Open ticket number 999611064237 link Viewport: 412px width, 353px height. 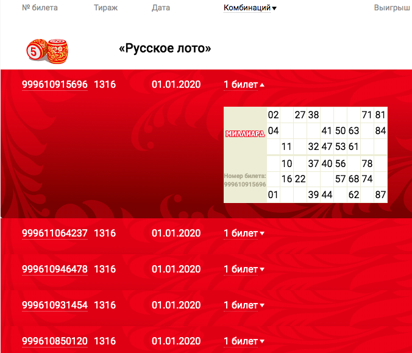coord(55,234)
